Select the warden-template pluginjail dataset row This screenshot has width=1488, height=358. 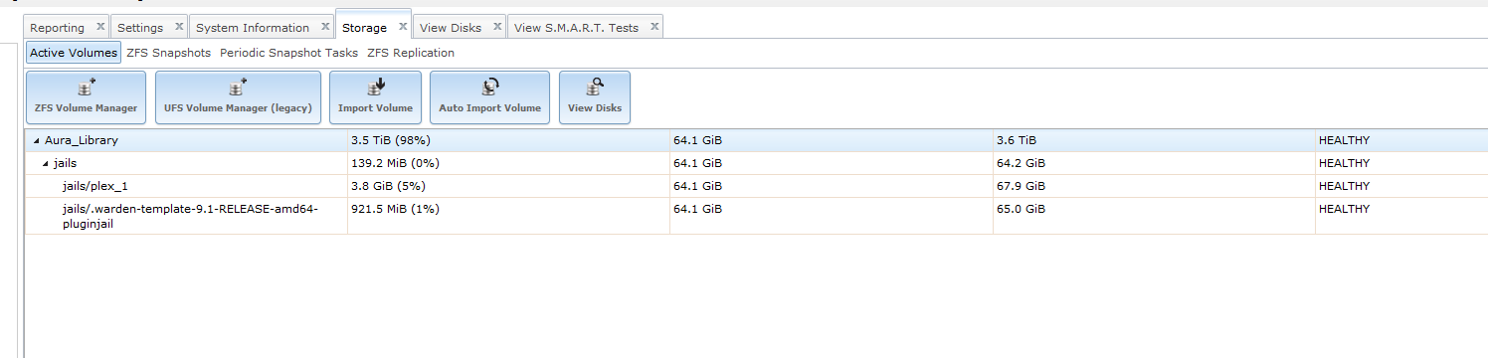(x=756, y=216)
